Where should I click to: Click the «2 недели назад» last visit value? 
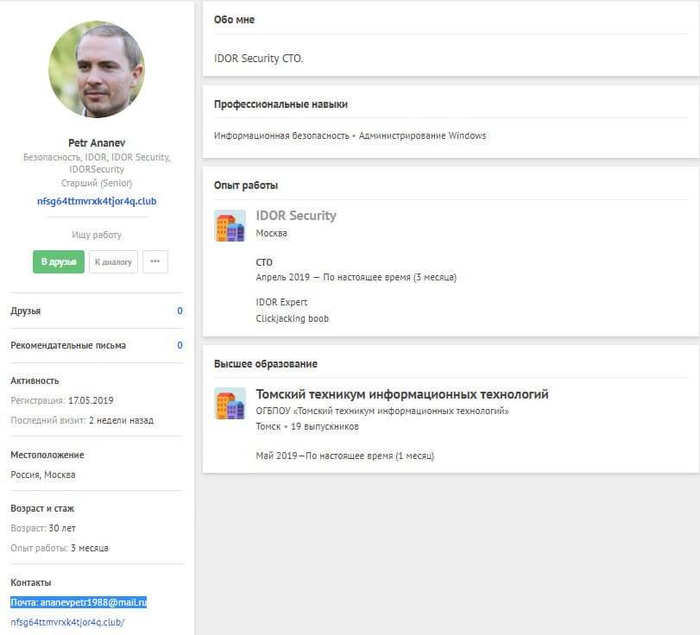(121, 420)
